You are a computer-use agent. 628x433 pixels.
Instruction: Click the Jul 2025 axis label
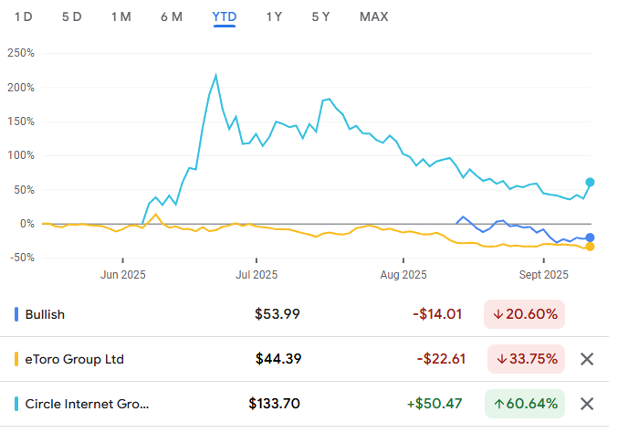pyautogui.click(x=256, y=275)
